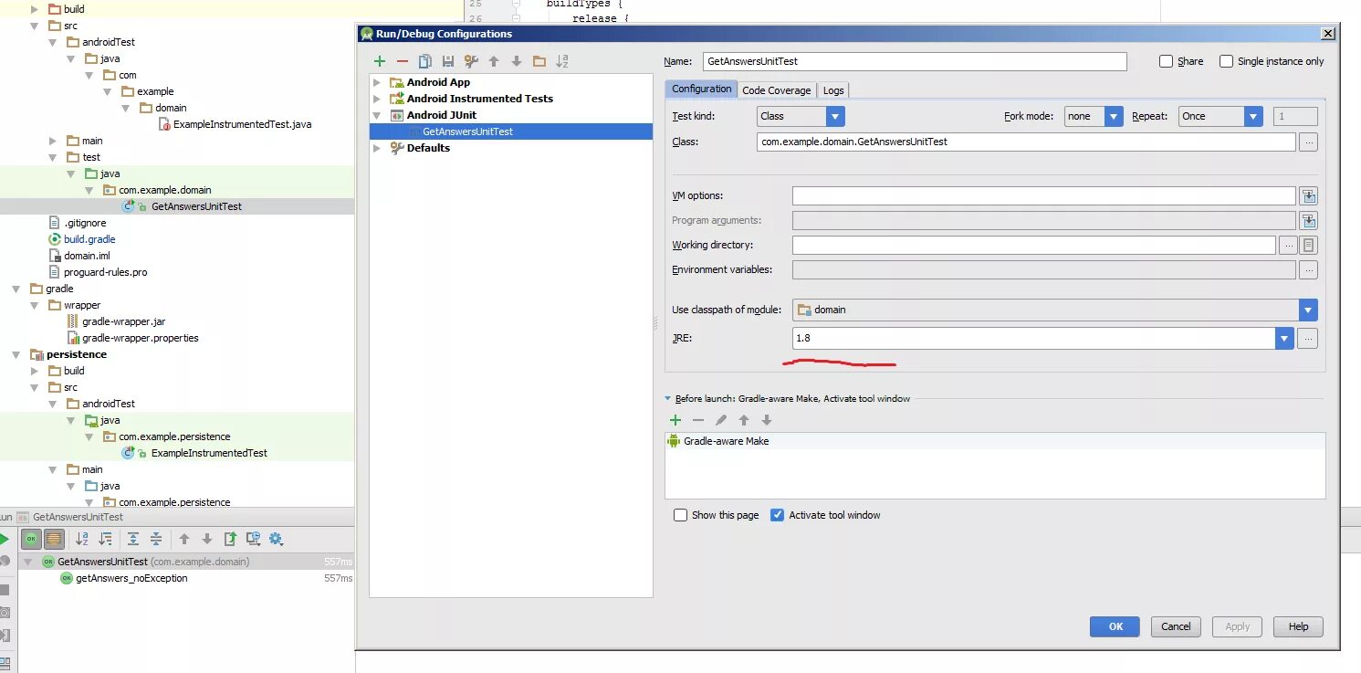1361x673 pixels.
Task: Open the Test kind dropdown
Action: (x=835, y=116)
